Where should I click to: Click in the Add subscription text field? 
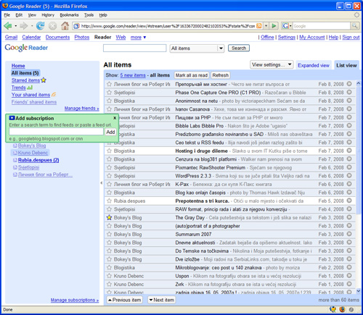pos(56,132)
